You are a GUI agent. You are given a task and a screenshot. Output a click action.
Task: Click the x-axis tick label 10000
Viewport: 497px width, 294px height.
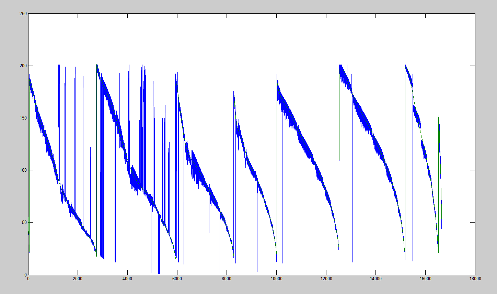click(276, 279)
